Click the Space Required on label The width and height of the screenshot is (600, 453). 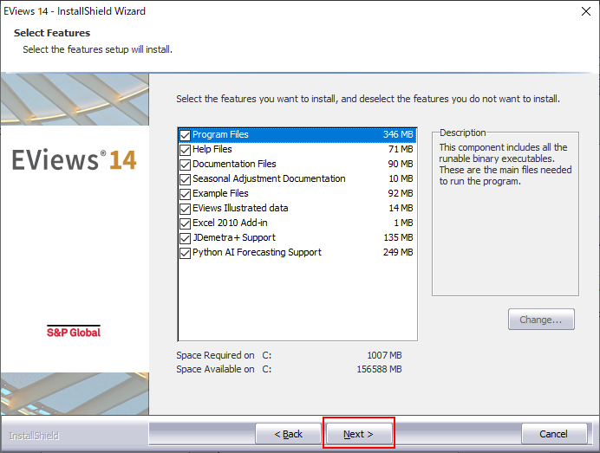215,355
